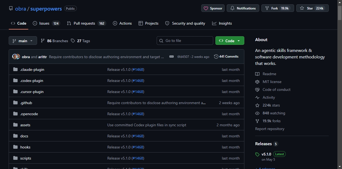Open the Code tab

[x=18, y=23]
